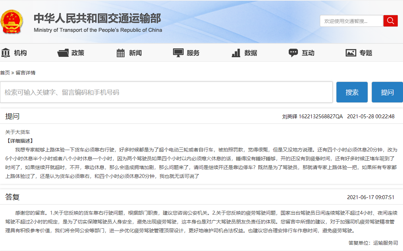Open the 服务 navigation text label
Image resolution: width=403 pixels, height=251 pixels.
point(193,53)
